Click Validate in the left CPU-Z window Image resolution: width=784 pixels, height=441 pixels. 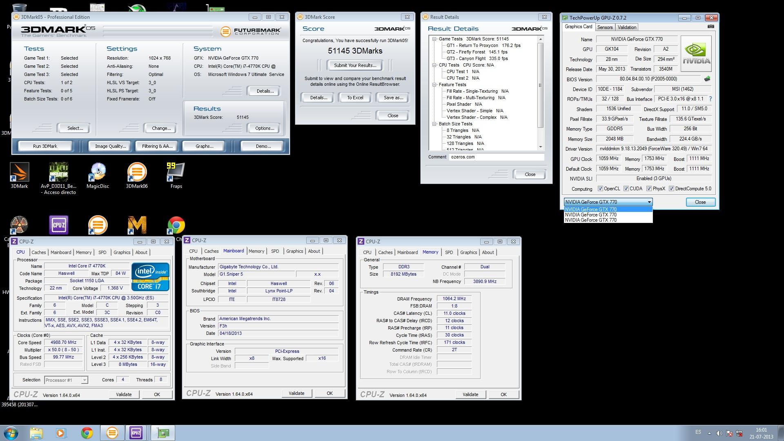click(124, 394)
